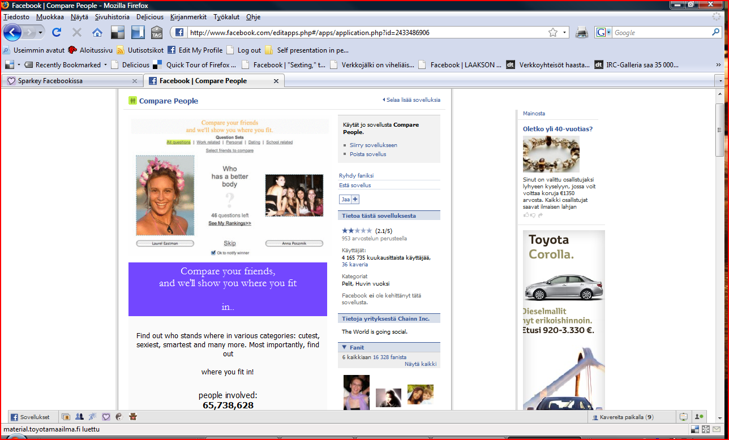Click Ryhdy faniksi link
Screen dimensions: 729x440
[x=357, y=176]
